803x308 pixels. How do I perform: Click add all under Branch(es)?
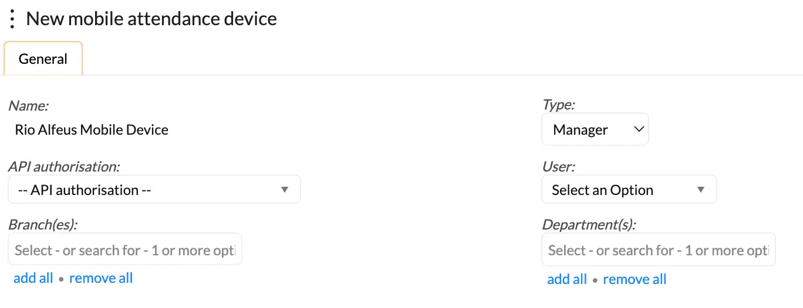tap(33, 278)
